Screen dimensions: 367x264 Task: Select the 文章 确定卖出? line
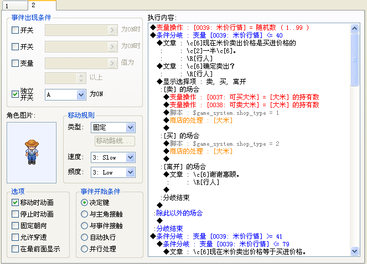(195, 66)
